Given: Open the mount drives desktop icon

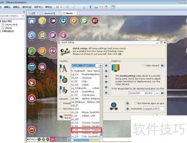Looking at the screenshot, I should pyautogui.click(x=53, y=21).
